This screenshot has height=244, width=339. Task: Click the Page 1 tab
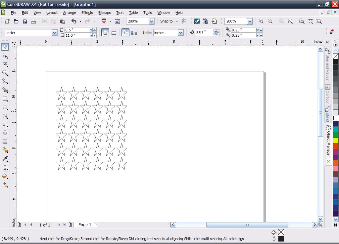85,225
